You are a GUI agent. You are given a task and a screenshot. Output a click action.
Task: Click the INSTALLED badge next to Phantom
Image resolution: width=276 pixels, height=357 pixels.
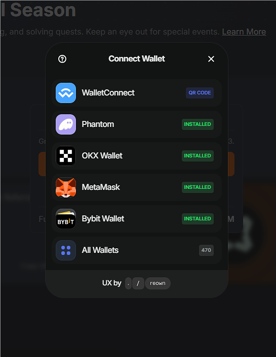point(198,124)
